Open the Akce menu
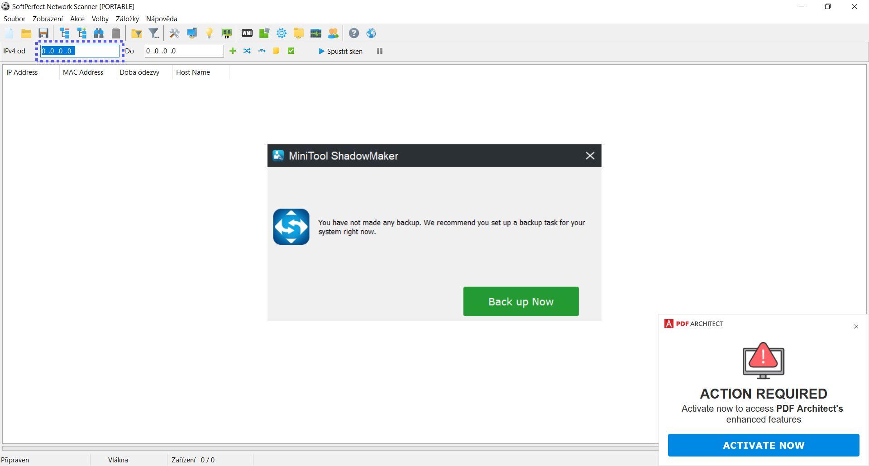This screenshot has width=869, height=466. [x=77, y=19]
